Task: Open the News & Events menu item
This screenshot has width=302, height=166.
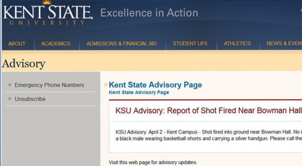Action: [x=284, y=43]
